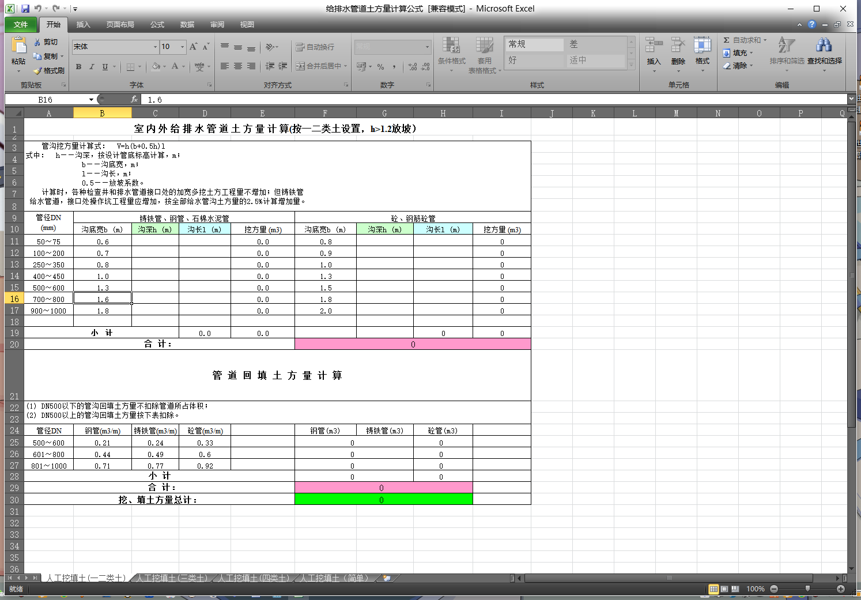Click the Increase Font Size icon
This screenshot has height=600, width=861.
(194, 47)
